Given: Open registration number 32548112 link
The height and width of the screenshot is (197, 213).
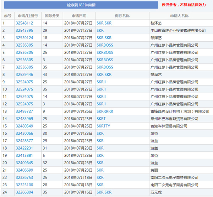Looking at the screenshot, I should (x=24, y=23).
